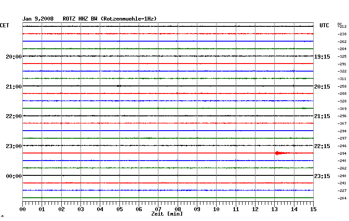349x221 pixels.
Task: Select the CET time label '22:00'
Action: click(x=14, y=116)
